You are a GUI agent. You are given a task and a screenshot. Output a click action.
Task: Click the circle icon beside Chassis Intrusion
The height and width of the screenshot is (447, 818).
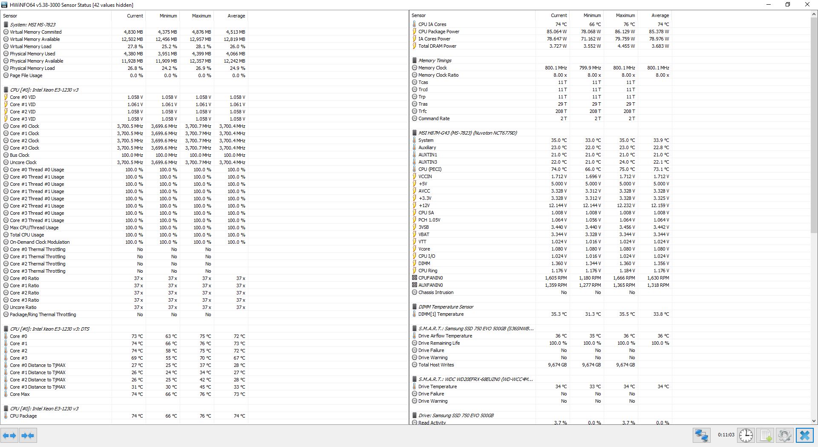[x=415, y=292]
